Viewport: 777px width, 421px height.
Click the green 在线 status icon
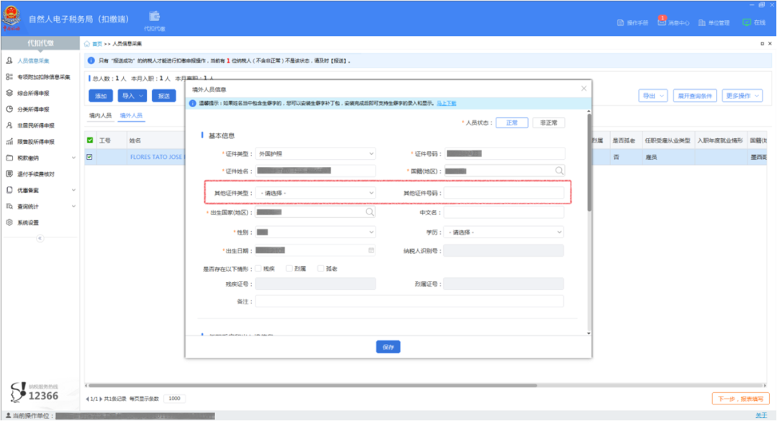[x=746, y=22]
